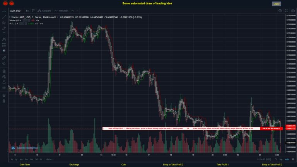Open the 1m interval selector
297x167 pixels.
(x=27, y=11)
